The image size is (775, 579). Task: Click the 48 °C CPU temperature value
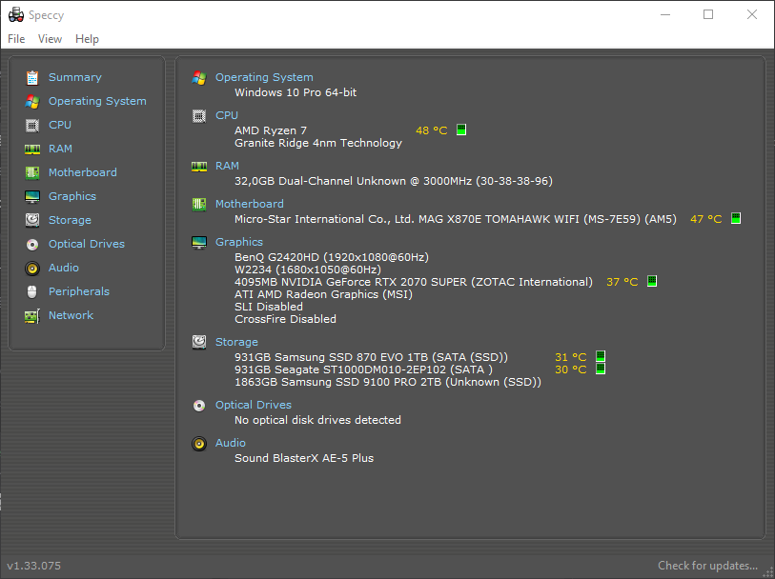[x=432, y=130]
